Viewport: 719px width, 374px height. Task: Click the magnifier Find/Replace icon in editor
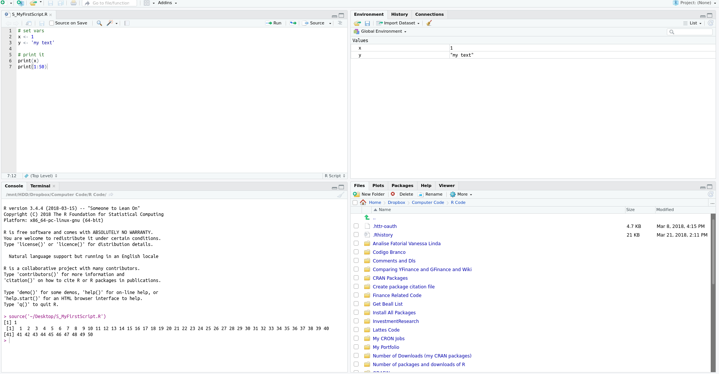99,23
